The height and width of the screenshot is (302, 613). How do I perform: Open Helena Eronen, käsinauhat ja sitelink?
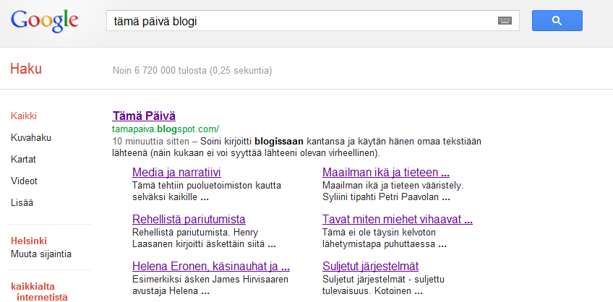(x=211, y=266)
